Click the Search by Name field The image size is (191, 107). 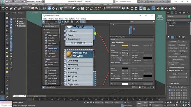(52, 26)
